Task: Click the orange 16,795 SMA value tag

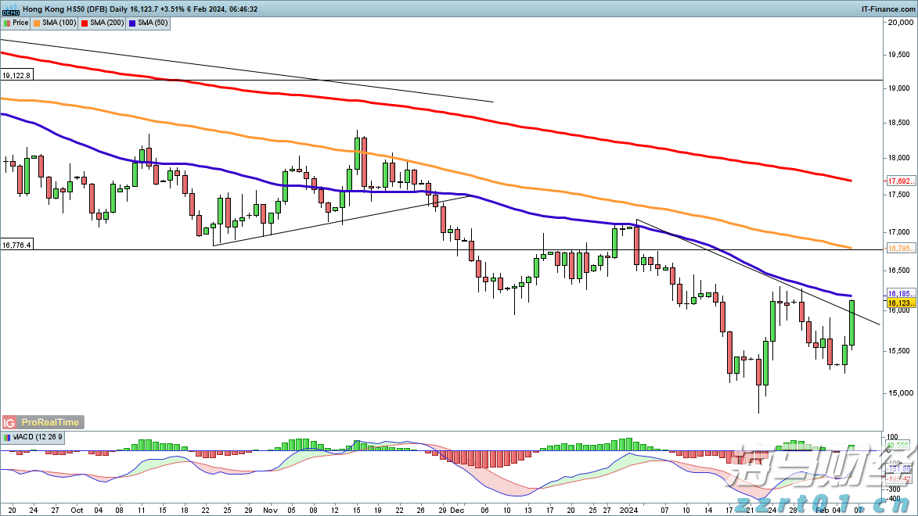Action: tap(898, 249)
